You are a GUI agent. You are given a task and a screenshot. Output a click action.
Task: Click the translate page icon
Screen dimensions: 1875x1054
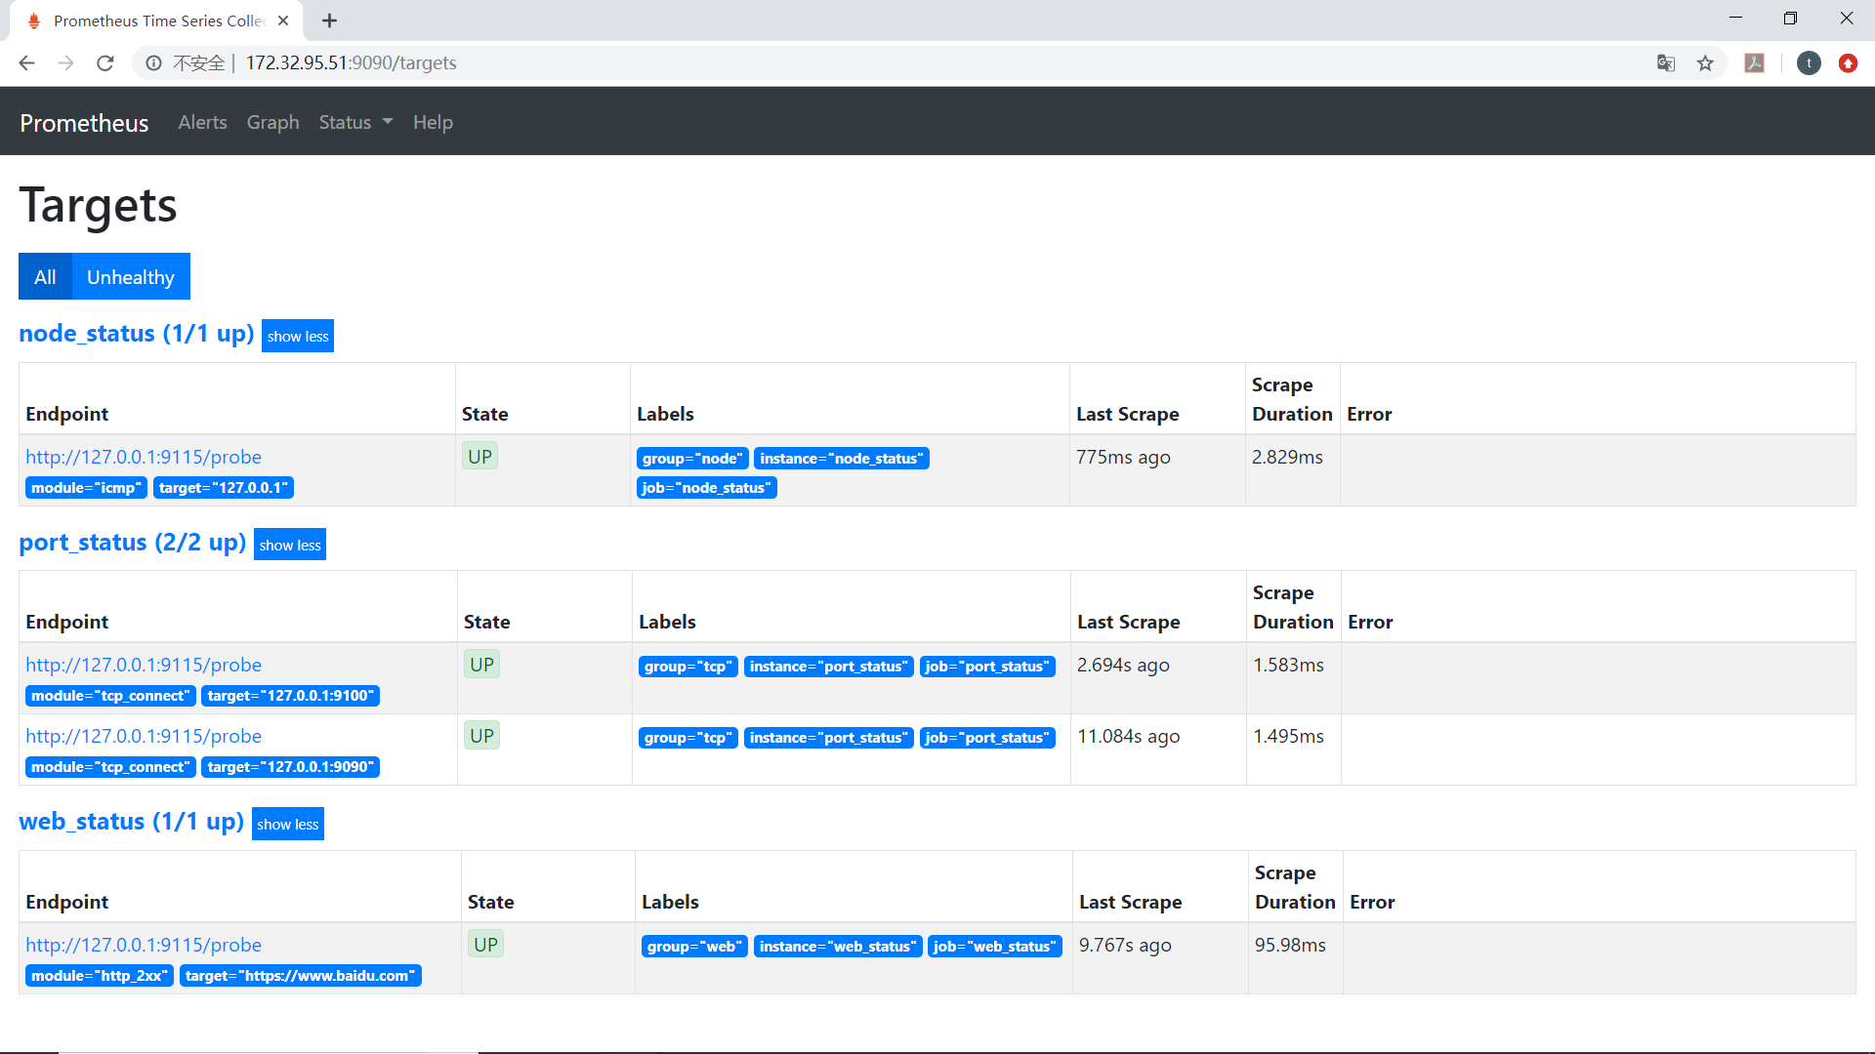1666,63
